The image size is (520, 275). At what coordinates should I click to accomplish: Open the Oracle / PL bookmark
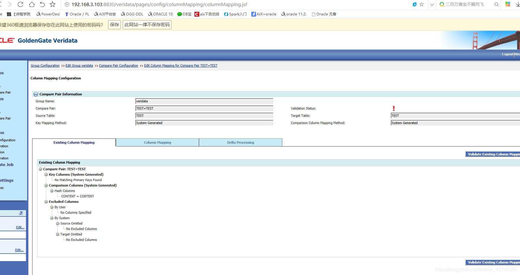[x=77, y=14]
